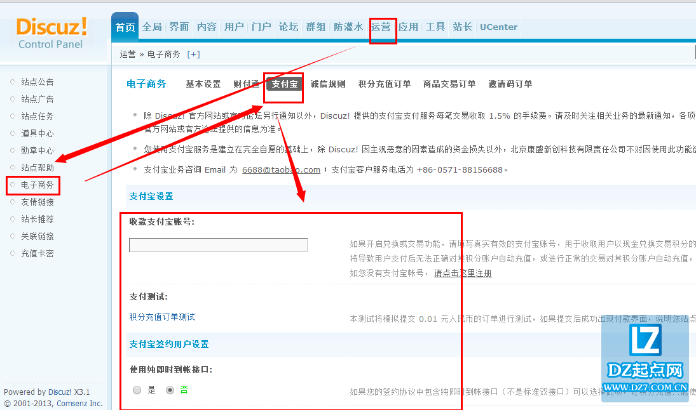Image resolution: width=696 pixels, height=410 pixels.
Task: Open the UCenter navigation tab
Action: pos(498,27)
